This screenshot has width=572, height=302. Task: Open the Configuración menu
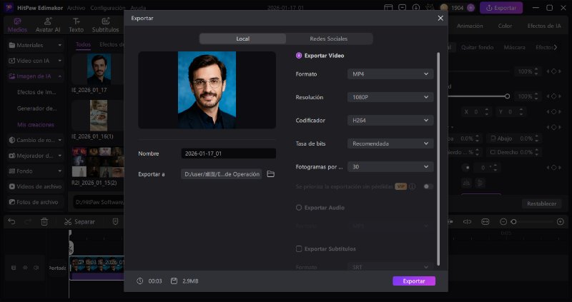point(108,8)
